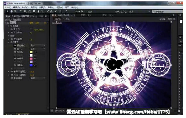Click the world axis mode icon
Viewport: 186px width, 118px height.
click(79, 11)
